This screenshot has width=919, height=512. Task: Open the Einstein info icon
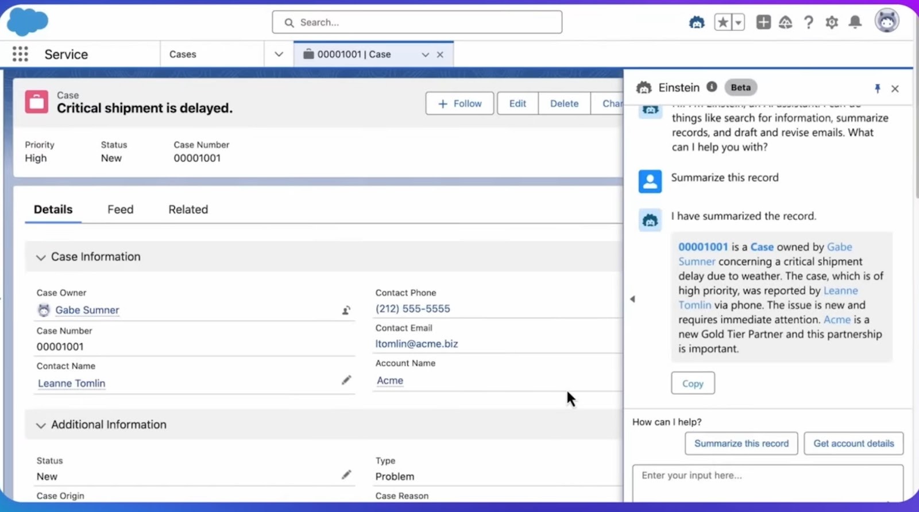(x=712, y=87)
